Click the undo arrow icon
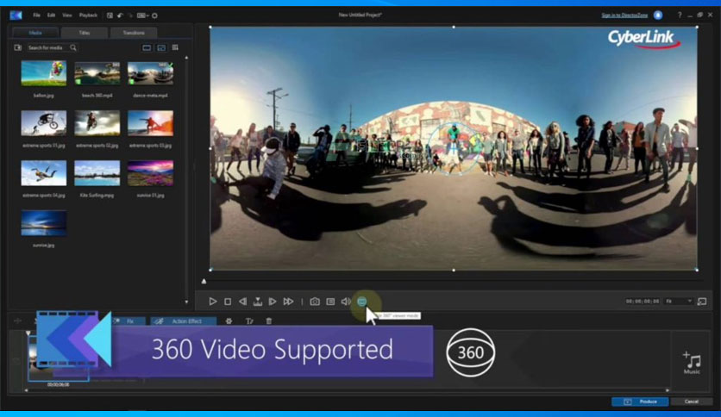721x417 pixels. pyautogui.click(x=120, y=16)
